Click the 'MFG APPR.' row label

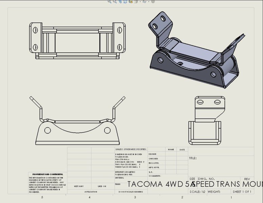pos(154,167)
